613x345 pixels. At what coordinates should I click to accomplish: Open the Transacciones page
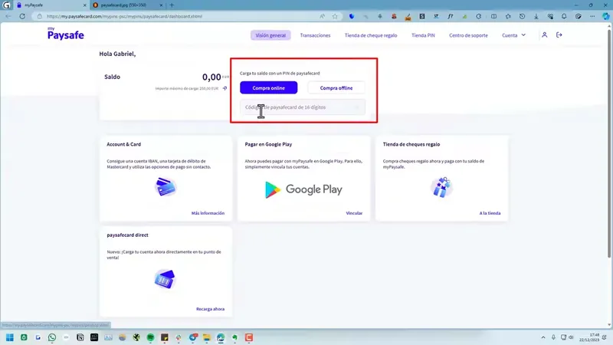point(315,35)
